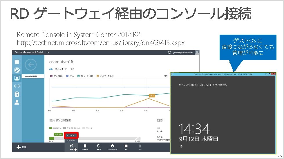The height and width of the screenshot is (159, 284).
Task: Toggle the ストレージ IO/秒 metric checkbox
Action: point(78,76)
